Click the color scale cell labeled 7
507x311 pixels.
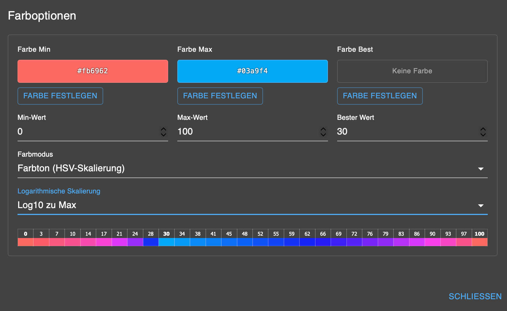tap(57, 238)
